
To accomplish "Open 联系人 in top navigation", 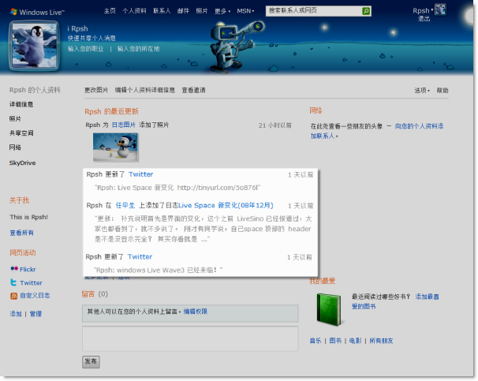I will tap(162, 11).
